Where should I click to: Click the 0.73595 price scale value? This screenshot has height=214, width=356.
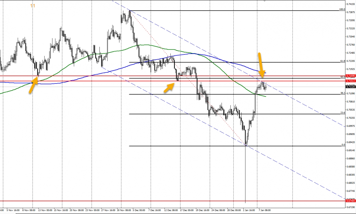[351, 20]
